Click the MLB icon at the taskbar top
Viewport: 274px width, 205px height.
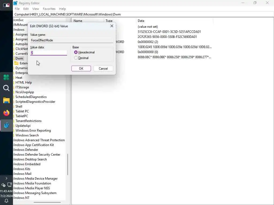[6, 5]
